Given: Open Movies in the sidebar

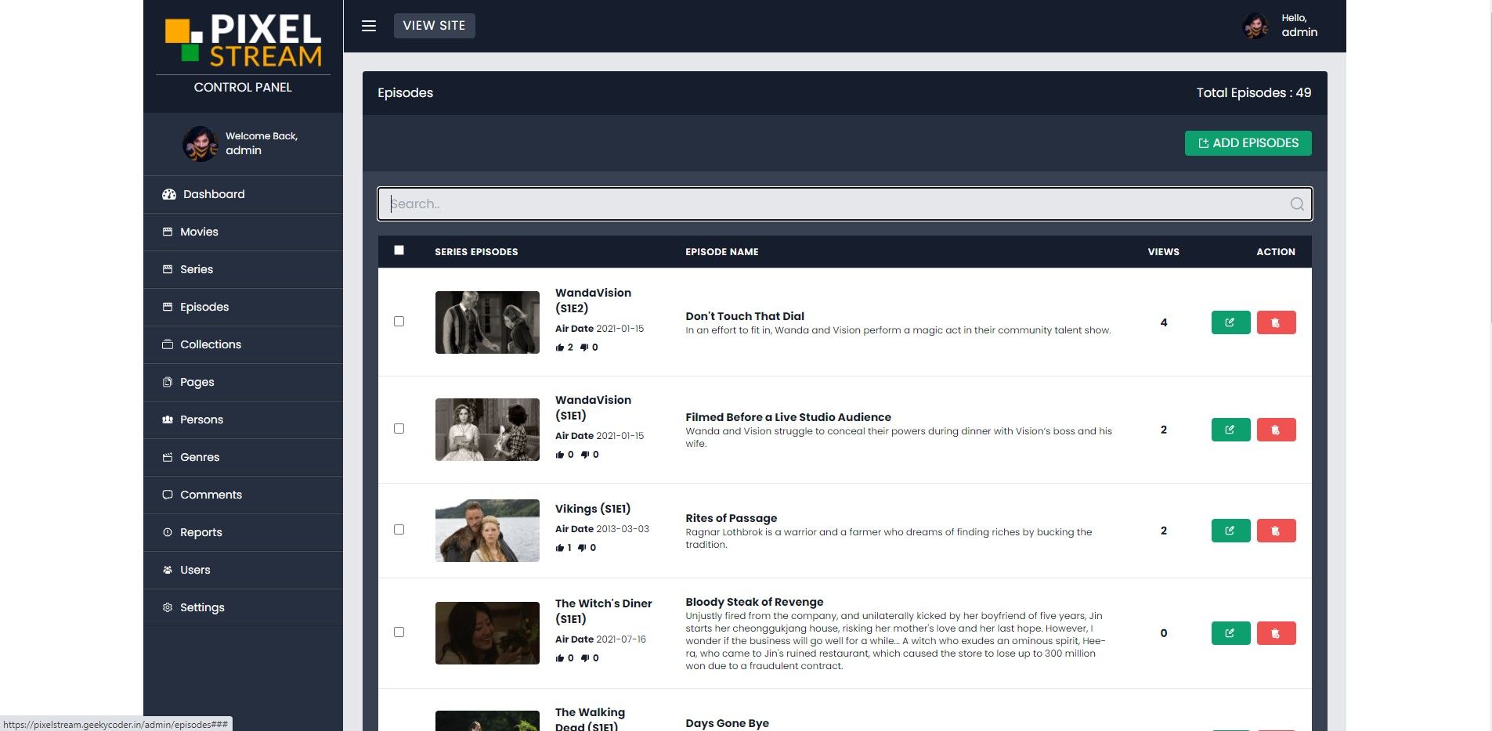Looking at the screenshot, I should [x=243, y=232].
